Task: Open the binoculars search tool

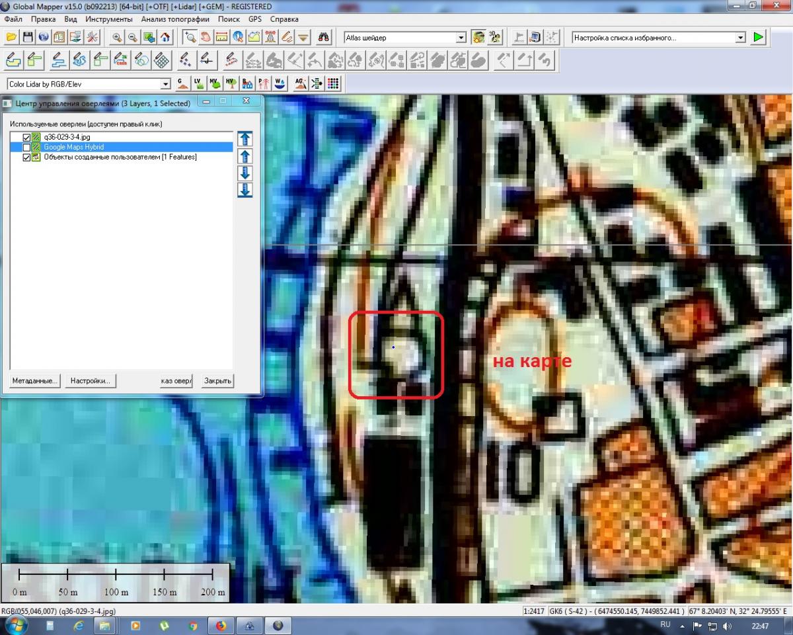Action: click(x=324, y=37)
